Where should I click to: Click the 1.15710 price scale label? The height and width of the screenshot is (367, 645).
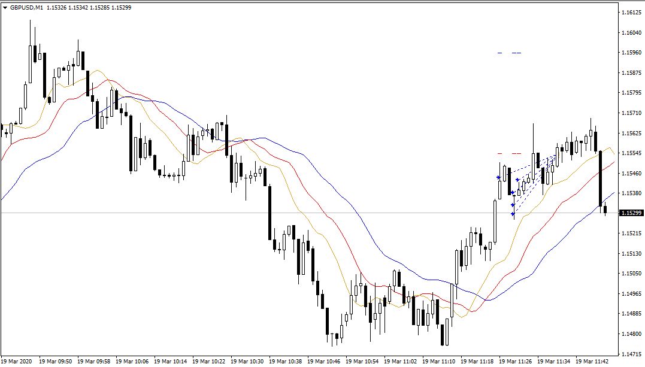(x=631, y=113)
